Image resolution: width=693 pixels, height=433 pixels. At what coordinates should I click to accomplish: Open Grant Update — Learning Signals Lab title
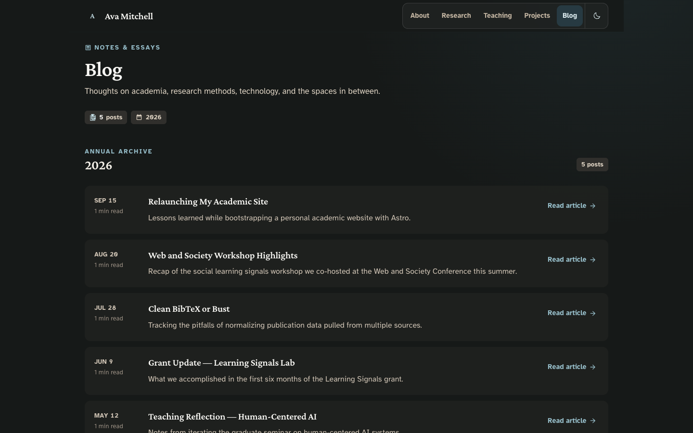pyautogui.click(x=221, y=363)
